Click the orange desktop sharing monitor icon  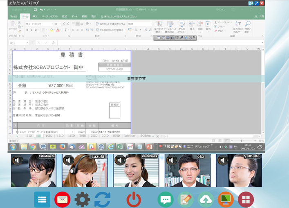coord(226,199)
